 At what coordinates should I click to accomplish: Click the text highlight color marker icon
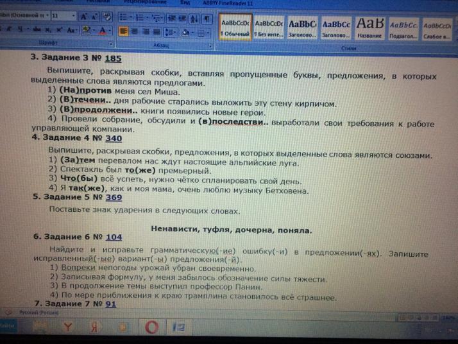[x=86, y=30]
